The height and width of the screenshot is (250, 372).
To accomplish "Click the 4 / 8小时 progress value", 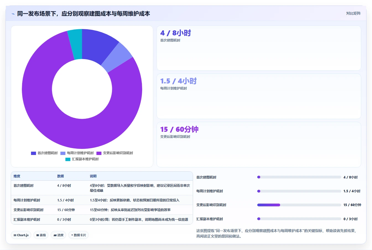I will click(x=350, y=177).
